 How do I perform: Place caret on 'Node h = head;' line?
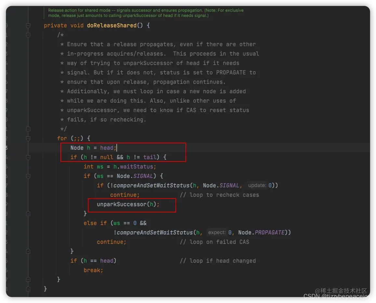click(x=94, y=148)
